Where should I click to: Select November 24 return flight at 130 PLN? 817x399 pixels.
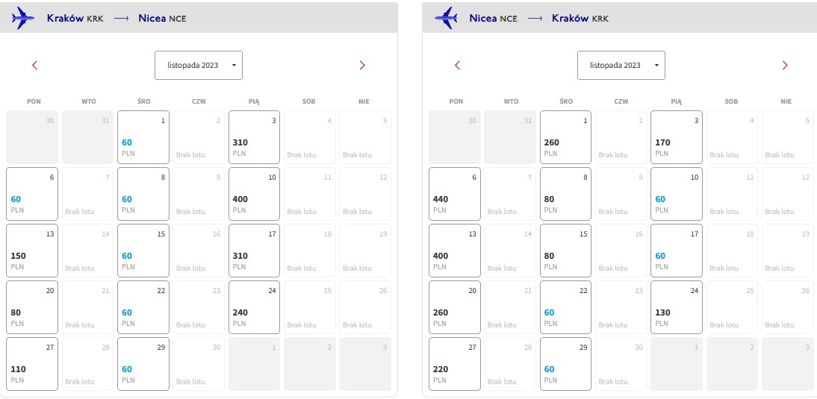(x=677, y=307)
